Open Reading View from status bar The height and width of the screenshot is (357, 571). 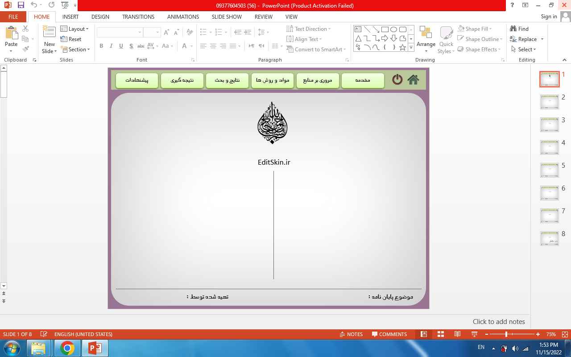[x=457, y=334]
